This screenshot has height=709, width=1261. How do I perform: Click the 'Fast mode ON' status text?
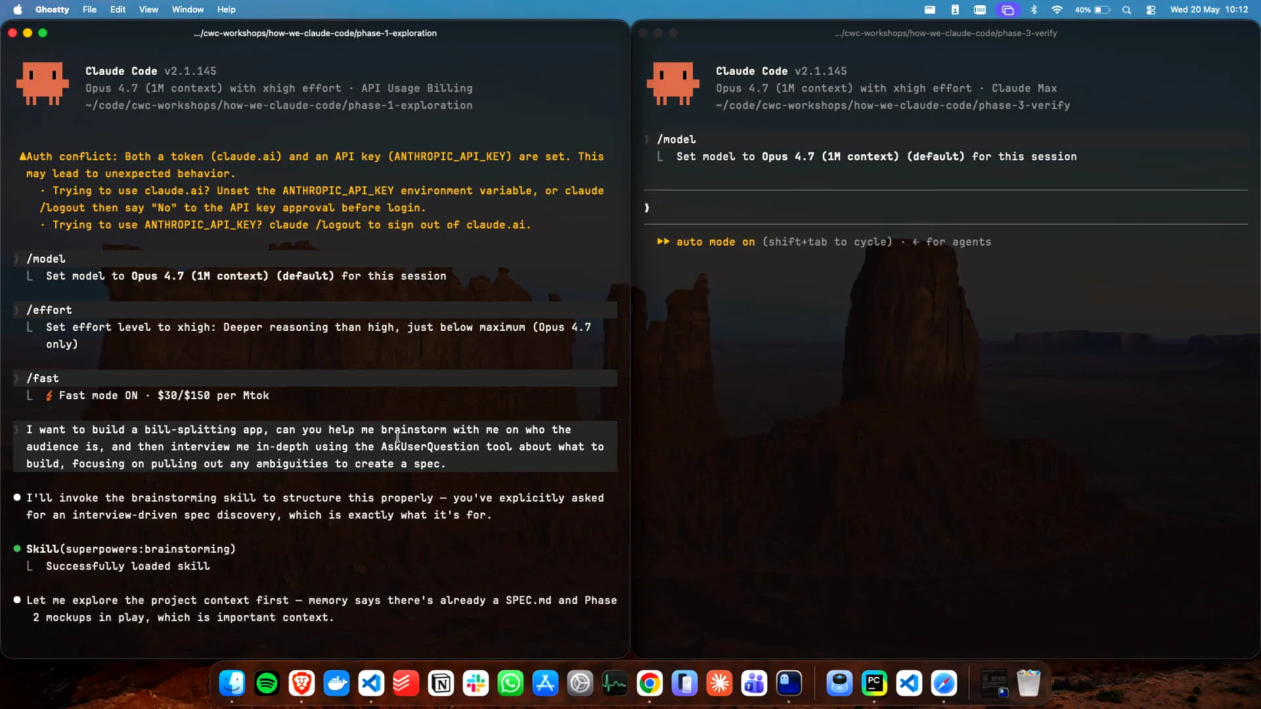pyautogui.click(x=99, y=395)
